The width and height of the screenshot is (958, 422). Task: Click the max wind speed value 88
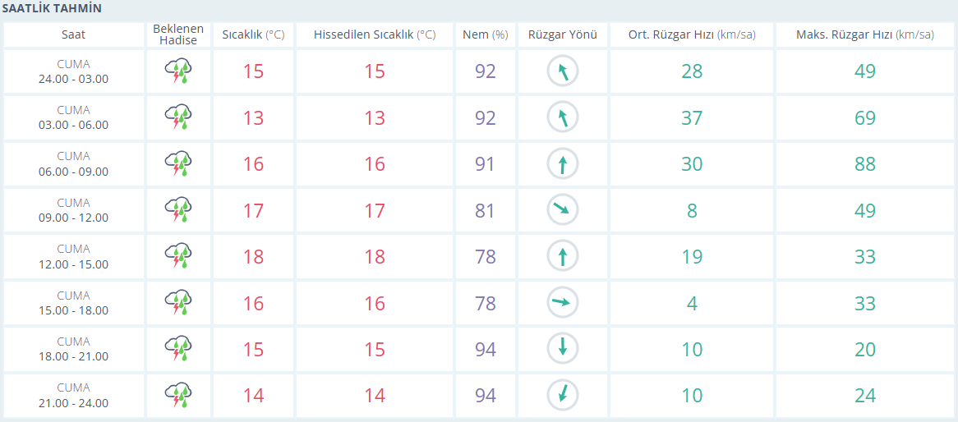(864, 164)
